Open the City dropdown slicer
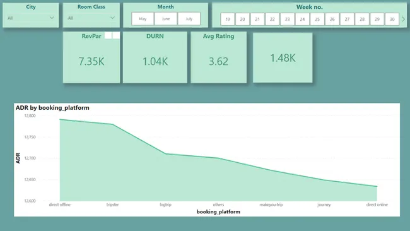The height and width of the screenshot is (231, 410). point(31,18)
